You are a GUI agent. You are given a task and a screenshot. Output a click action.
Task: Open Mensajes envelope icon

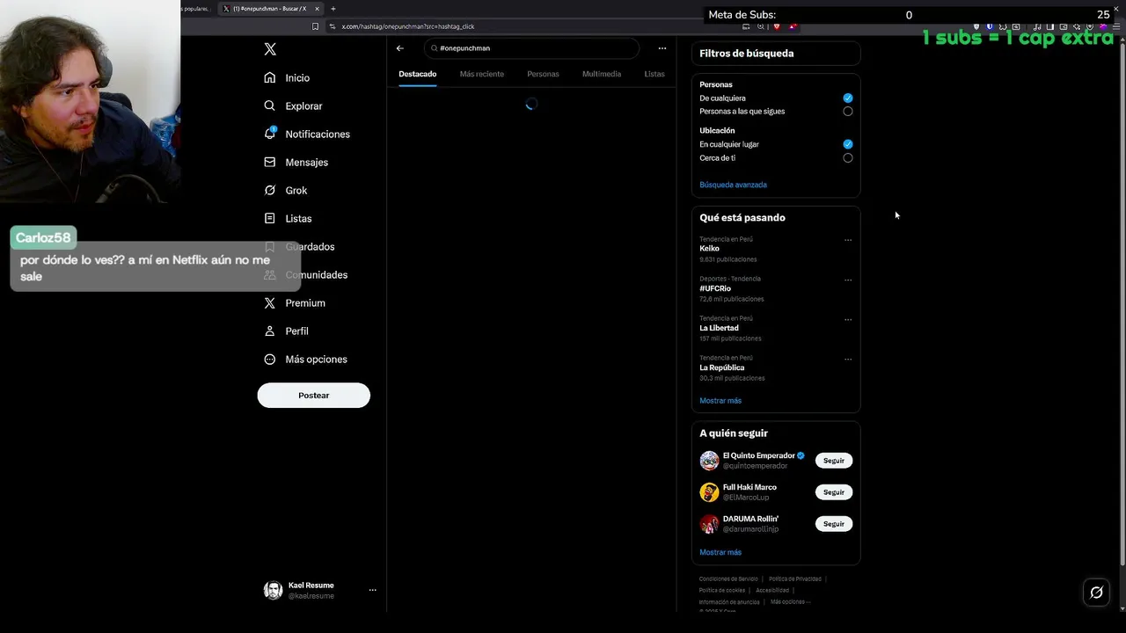270,162
